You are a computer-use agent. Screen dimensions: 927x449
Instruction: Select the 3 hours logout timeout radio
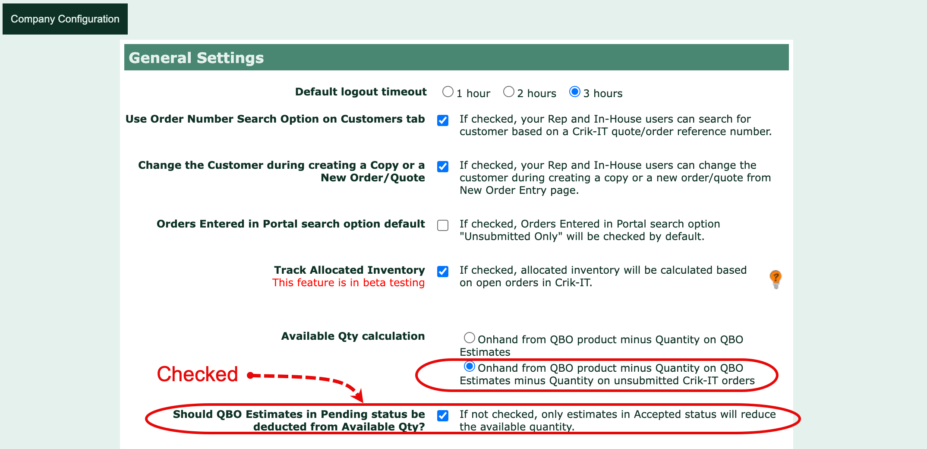[574, 92]
